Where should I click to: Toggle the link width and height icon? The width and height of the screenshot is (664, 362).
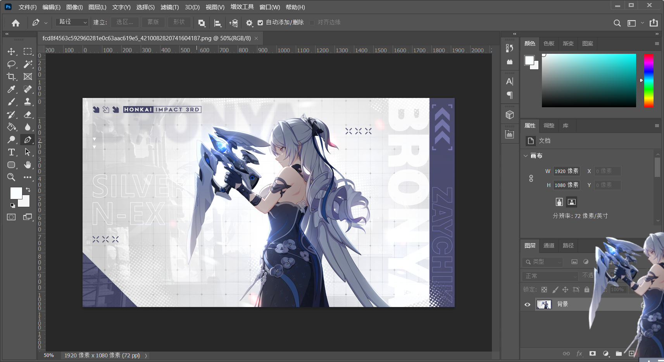pos(531,178)
